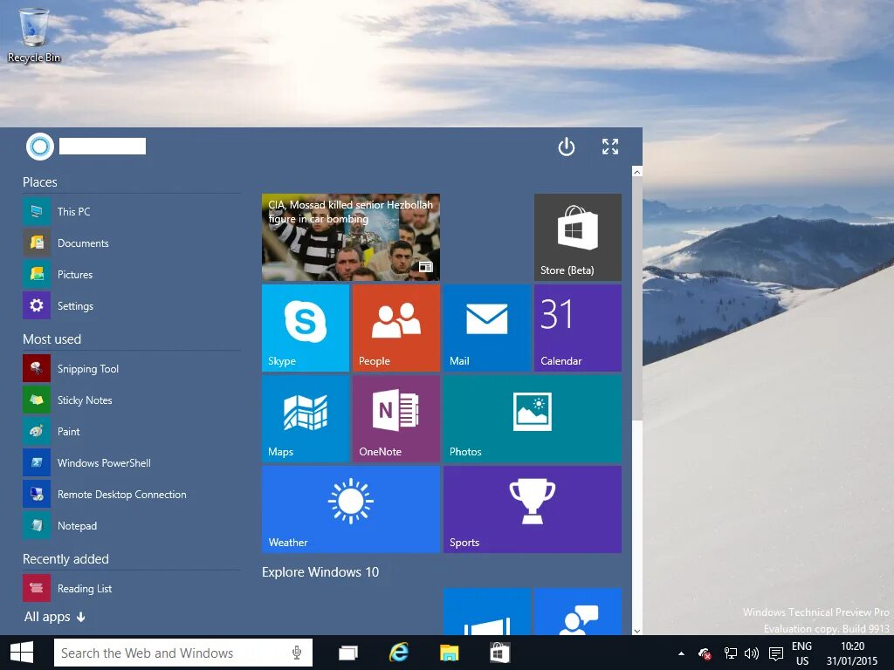
Task: Click the Search the Web and Windows box
Action: [x=183, y=653]
